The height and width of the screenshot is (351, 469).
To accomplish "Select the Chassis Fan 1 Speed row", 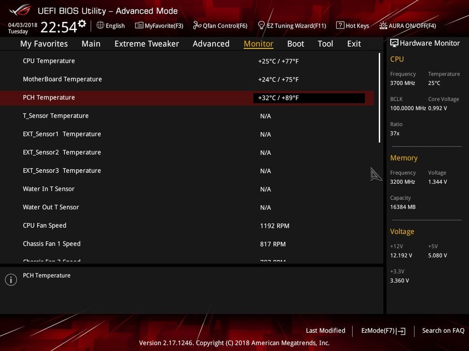I will click(187, 244).
